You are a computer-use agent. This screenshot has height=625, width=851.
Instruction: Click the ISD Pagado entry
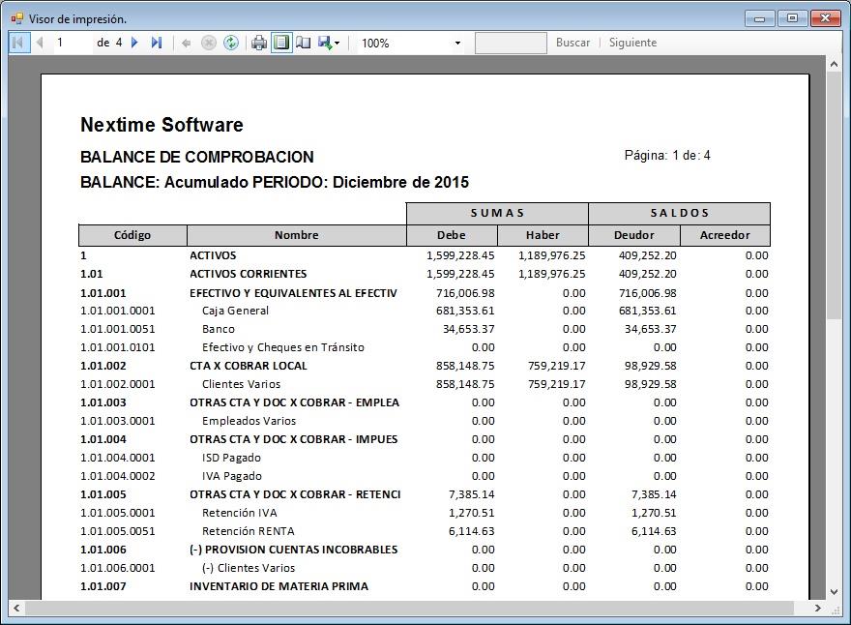pyautogui.click(x=231, y=458)
